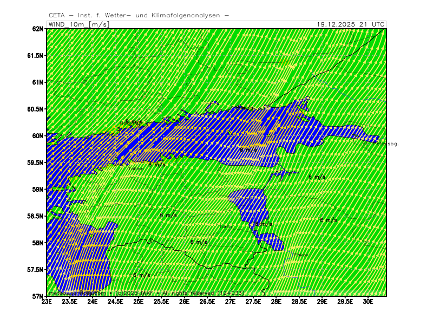Click the Petersbg. city label
Image resolution: width=433 pixels, height=325 pixels.
tap(389, 144)
